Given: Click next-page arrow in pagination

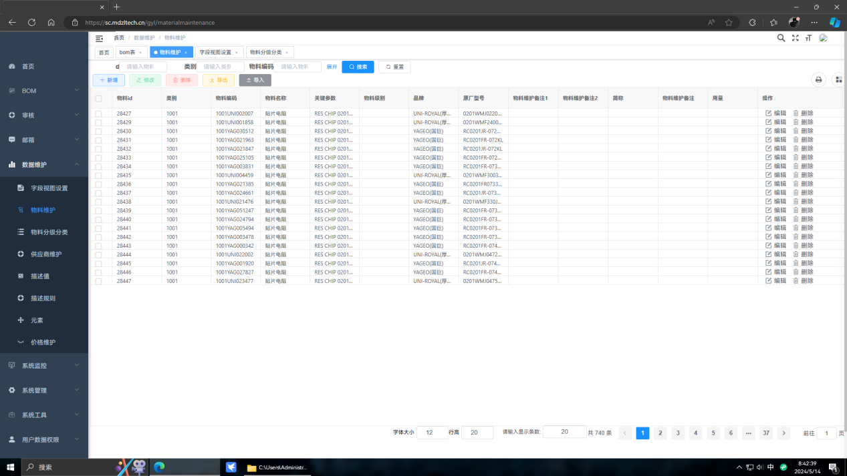Looking at the screenshot, I should tap(784, 433).
